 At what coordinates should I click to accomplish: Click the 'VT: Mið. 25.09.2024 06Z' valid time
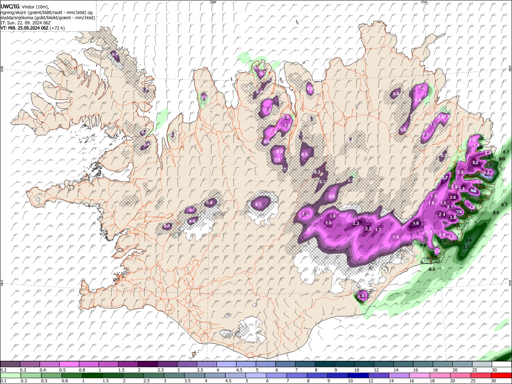pos(24,28)
